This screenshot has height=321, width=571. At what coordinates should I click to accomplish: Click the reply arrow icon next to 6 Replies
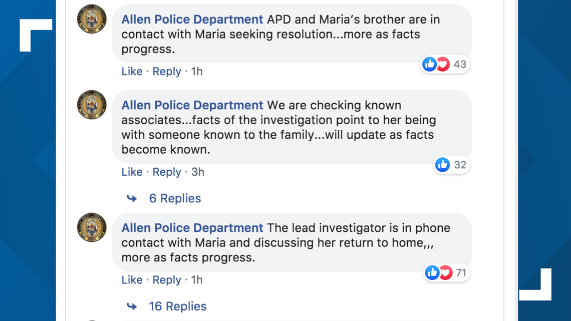pos(132,199)
